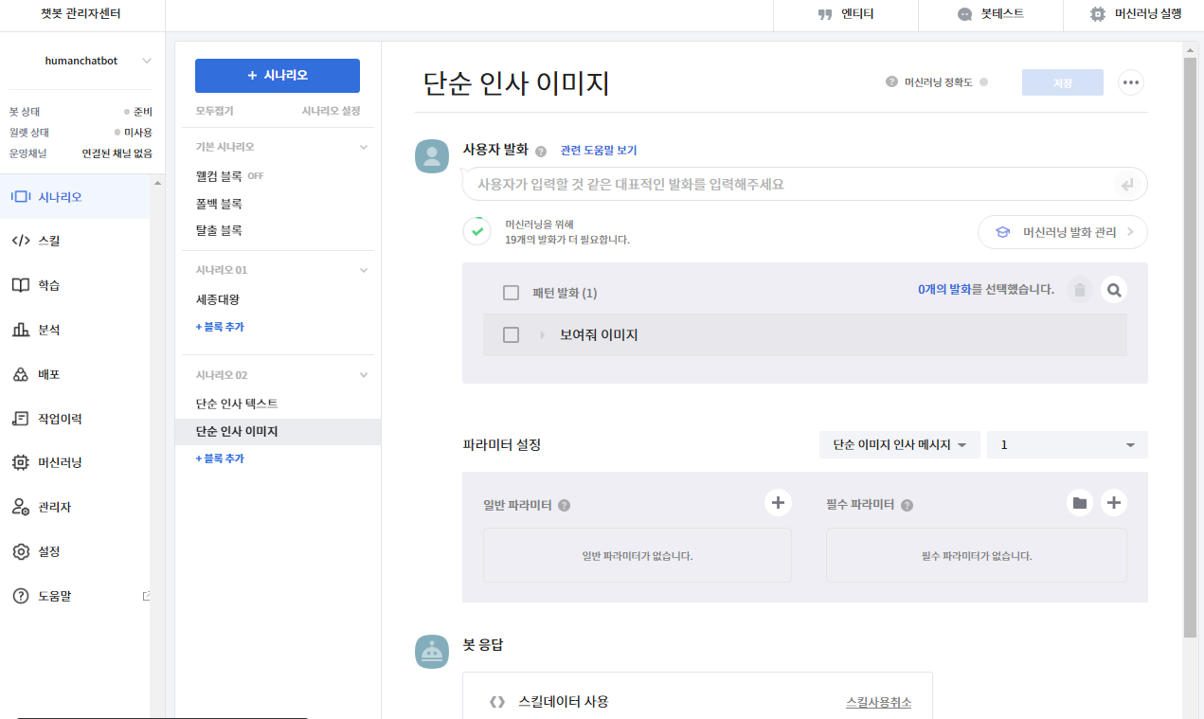Click the user utterance input field
Screen dimensions: 1204x719
point(804,184)
